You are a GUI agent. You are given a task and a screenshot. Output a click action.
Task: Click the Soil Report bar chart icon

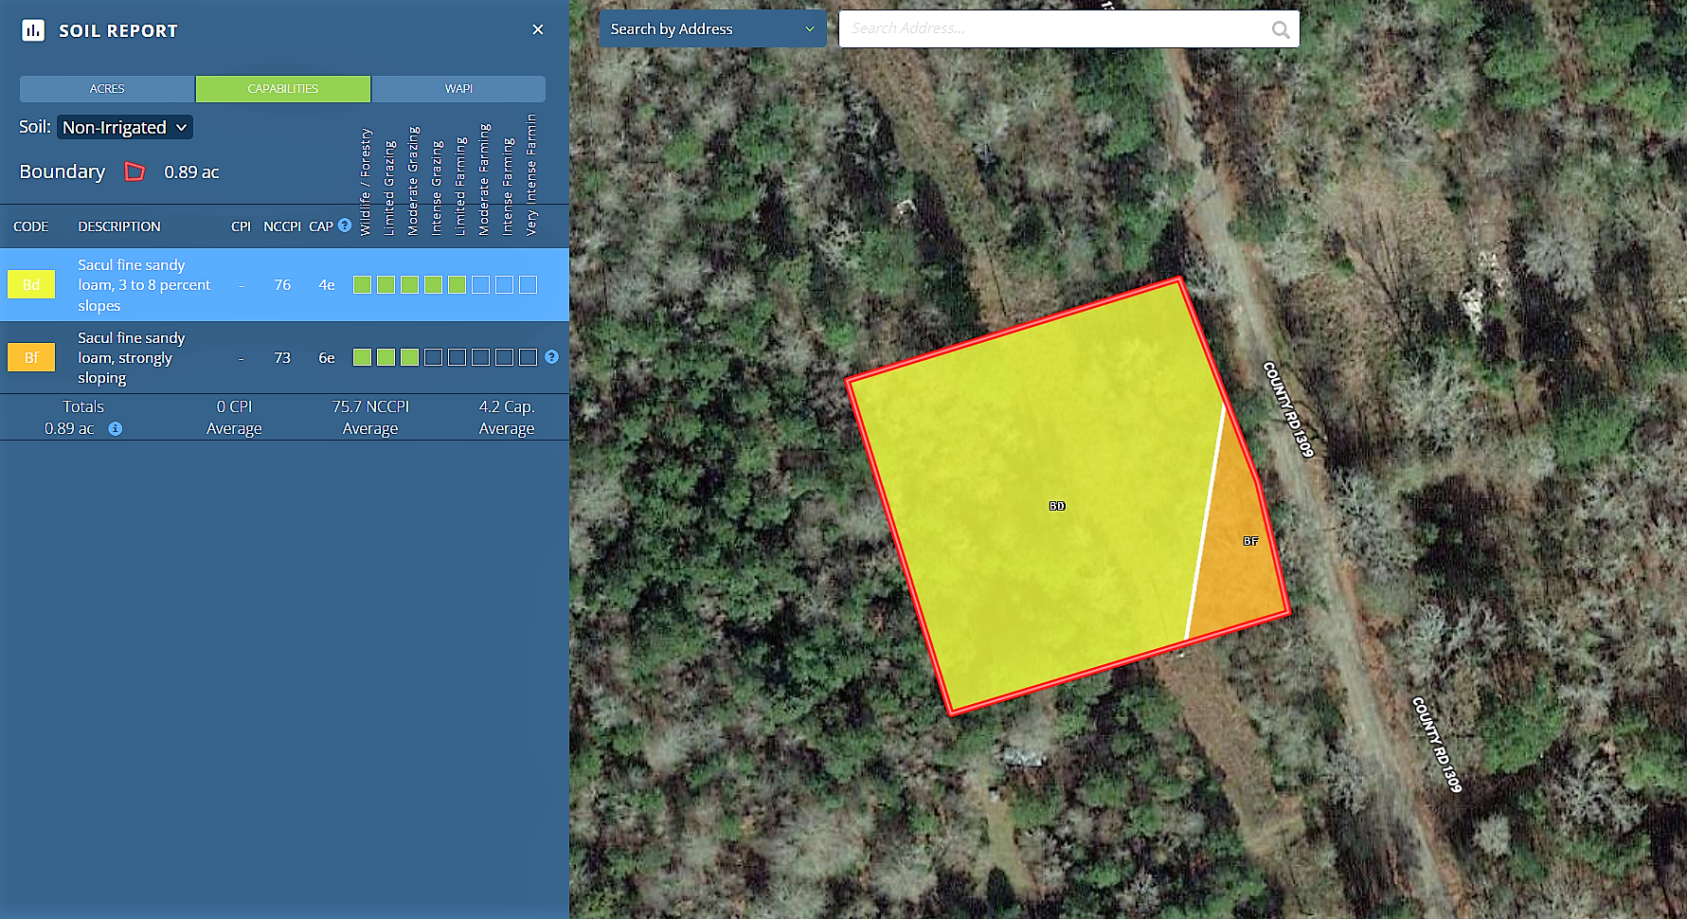coord(33,30)
